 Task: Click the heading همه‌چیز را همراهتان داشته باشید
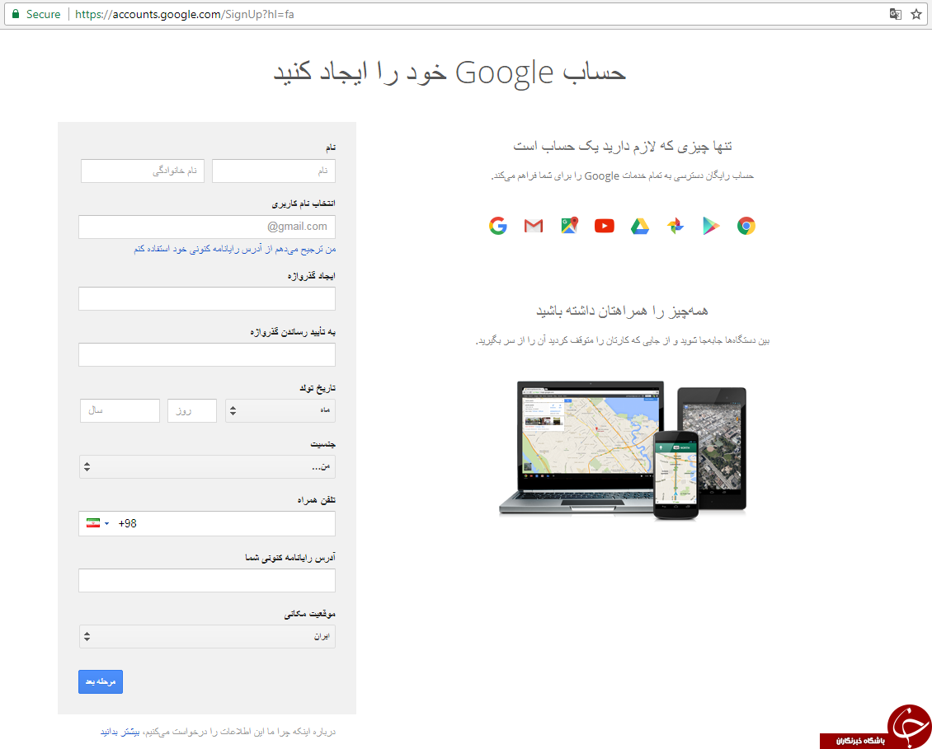(x=623, y=311)
